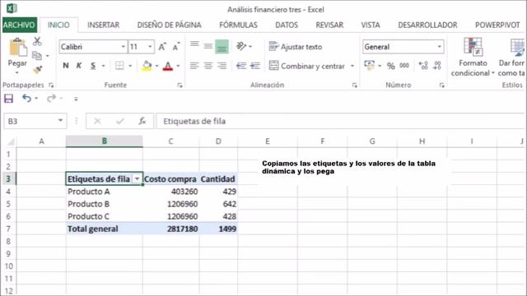527x296 pixels.
Task: Increase font size with large A
Action: click(x=162, y=47)
